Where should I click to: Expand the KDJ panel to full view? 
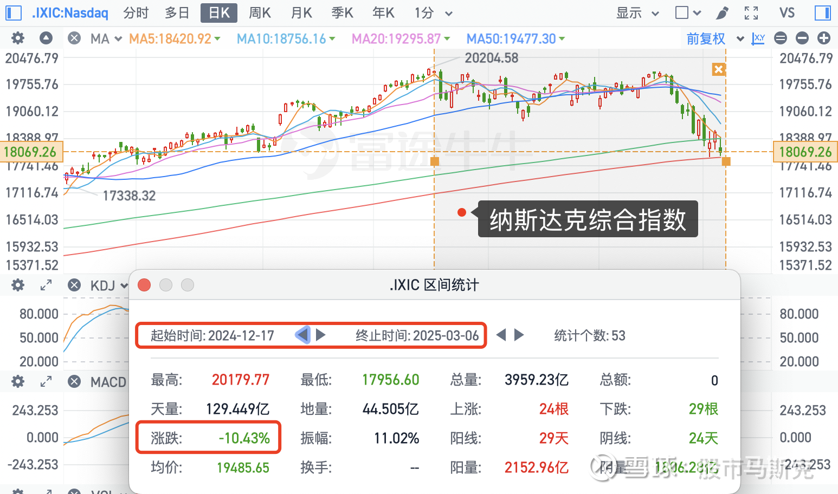tap(46, 285)
